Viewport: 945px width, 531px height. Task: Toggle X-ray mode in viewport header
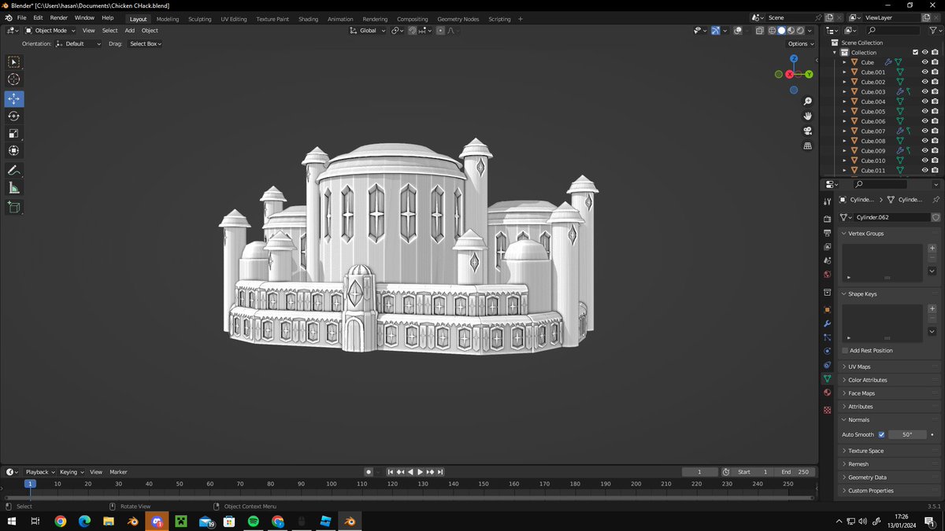[760, 30]
